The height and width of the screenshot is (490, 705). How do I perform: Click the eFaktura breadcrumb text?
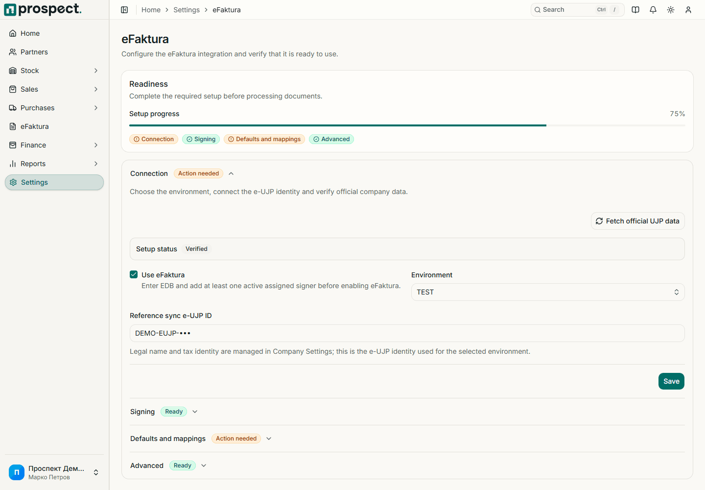(x=227, y=10)
